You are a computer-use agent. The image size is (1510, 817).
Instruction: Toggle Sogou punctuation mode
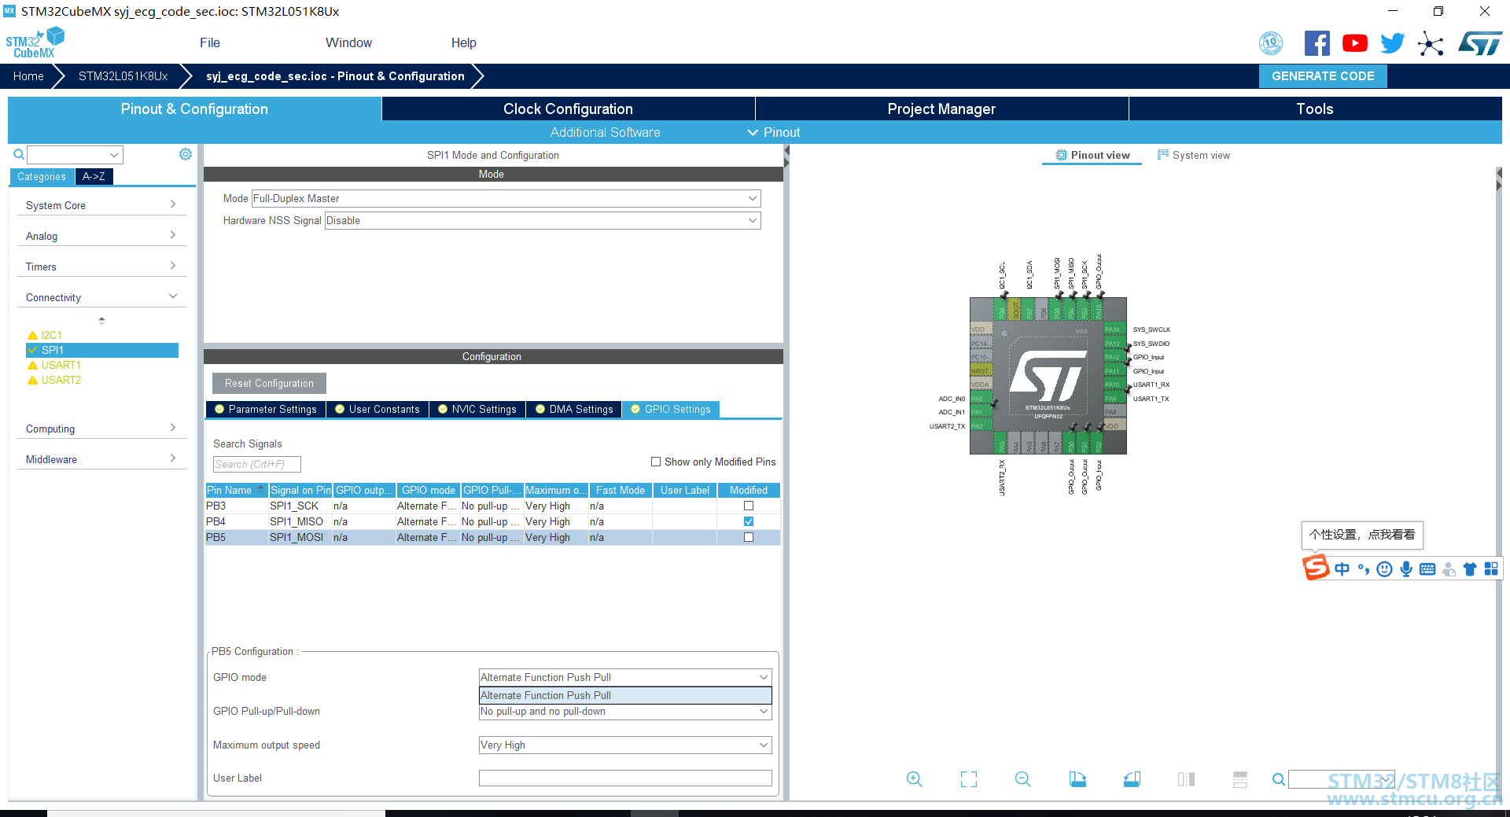[x=1364, y=569]
